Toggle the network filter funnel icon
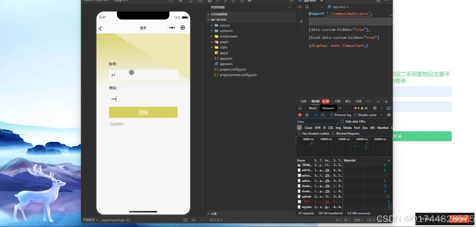Screen dimensions: 476x227 (316, 115)
